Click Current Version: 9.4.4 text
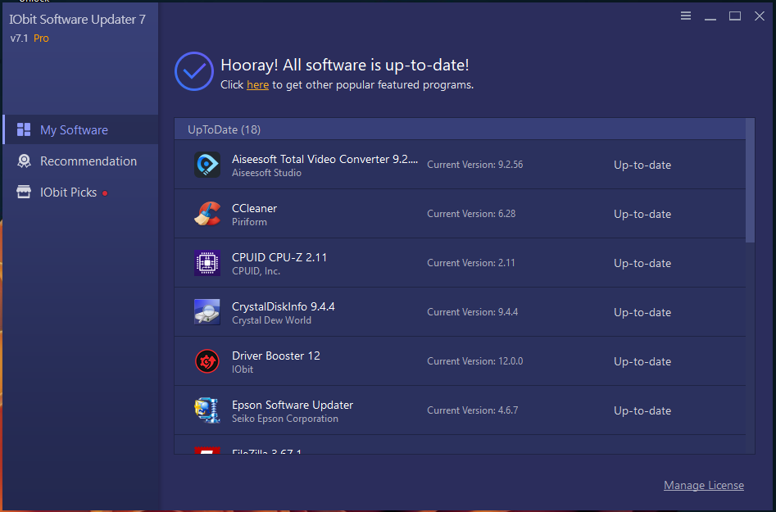776x512 pixels. pyautogui.click(x=473, y=311)
